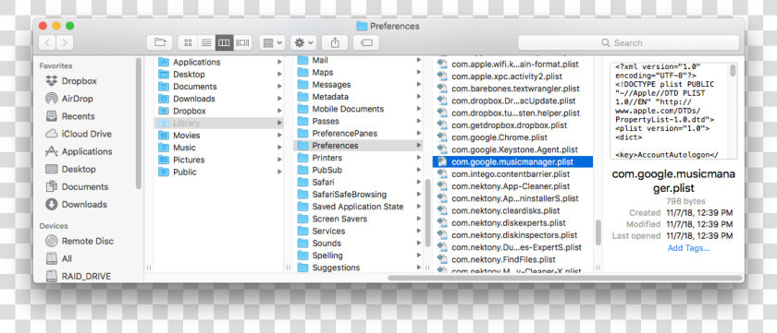Select com.nektony.cleardisks.plist file
This screenshot has width=777, height=333.
pos(512,210)
